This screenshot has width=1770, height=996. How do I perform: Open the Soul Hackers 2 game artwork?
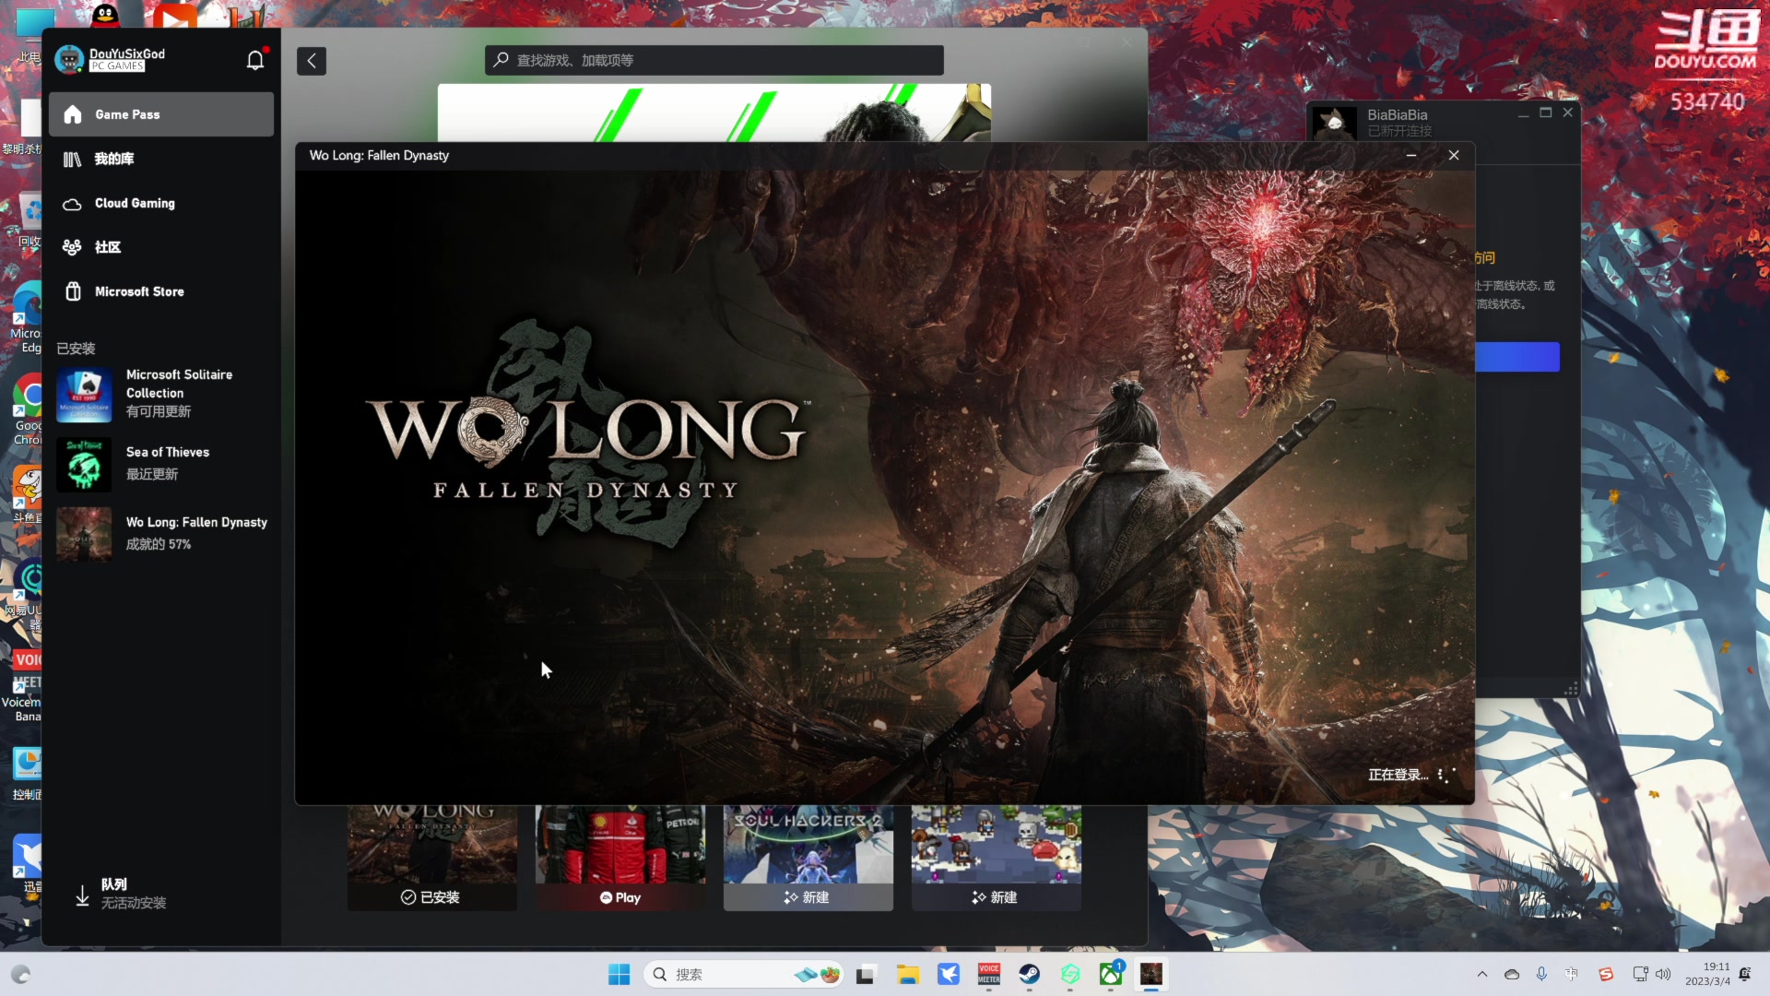(x=808, y=844)
